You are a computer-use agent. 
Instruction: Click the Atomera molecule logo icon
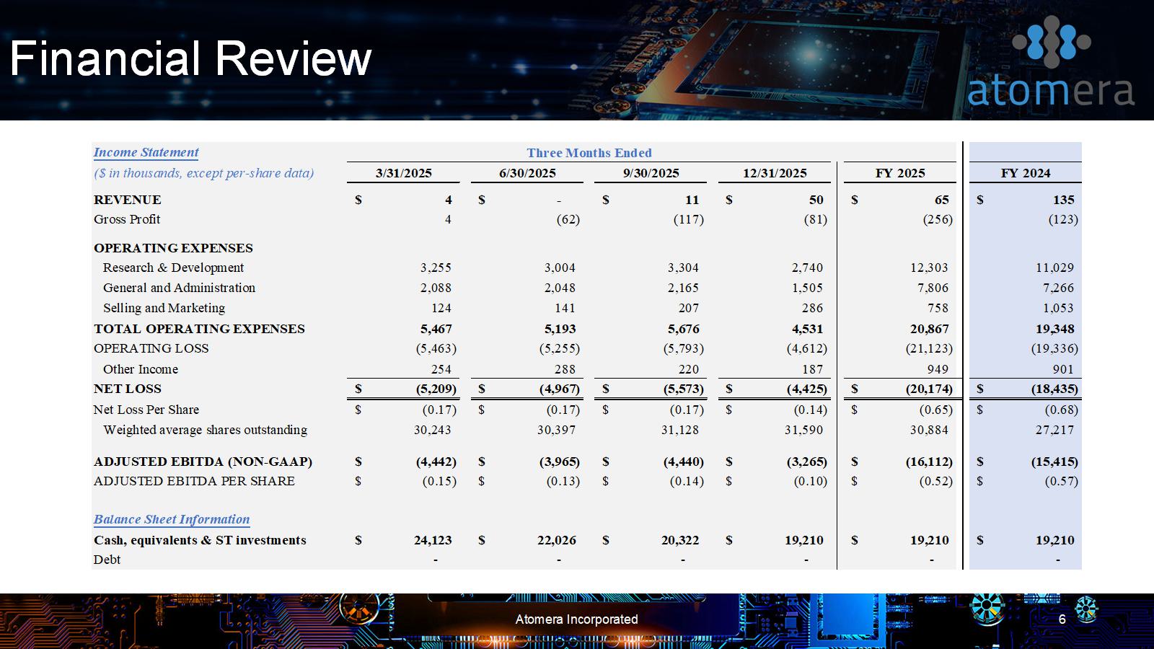tap(1051, 42)
